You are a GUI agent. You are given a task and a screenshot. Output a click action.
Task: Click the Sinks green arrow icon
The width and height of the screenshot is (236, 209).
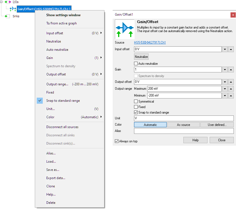[7, 16]
